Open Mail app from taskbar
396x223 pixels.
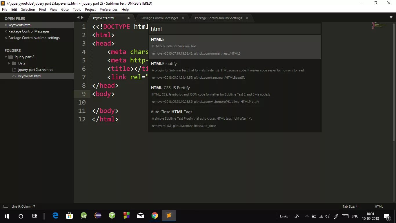[x=141, y=215]
